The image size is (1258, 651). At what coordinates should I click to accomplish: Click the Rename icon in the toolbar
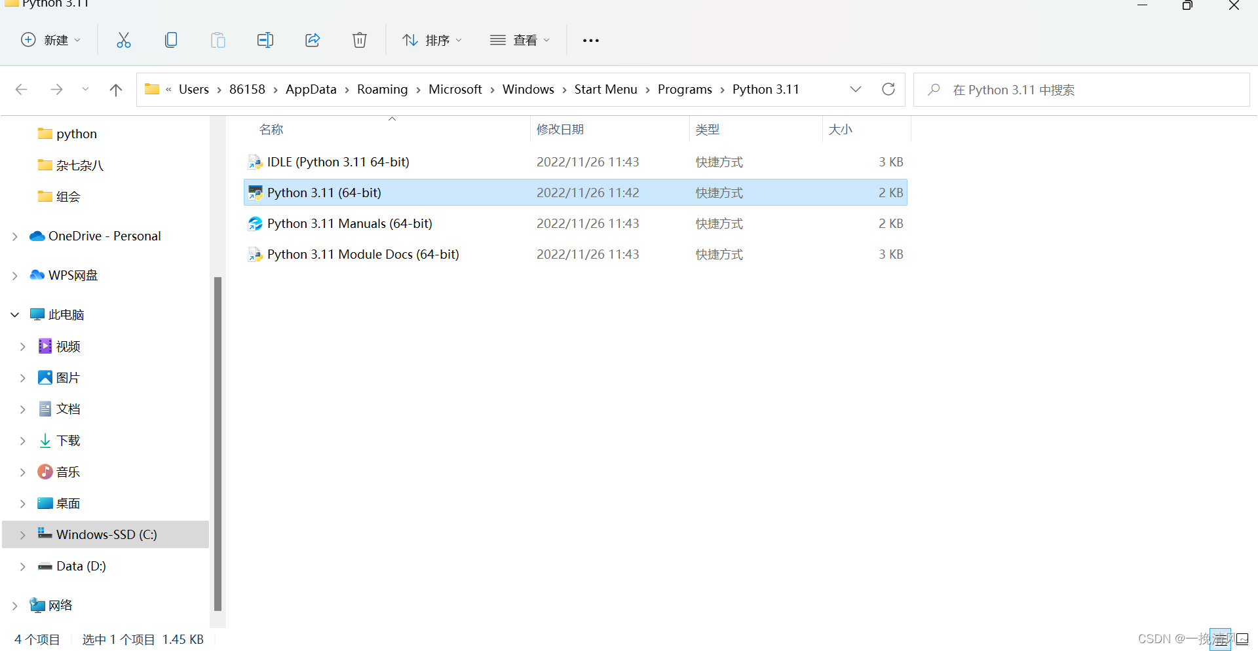point(265,40)
